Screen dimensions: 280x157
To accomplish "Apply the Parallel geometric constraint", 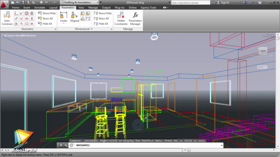I will (16, 18).
